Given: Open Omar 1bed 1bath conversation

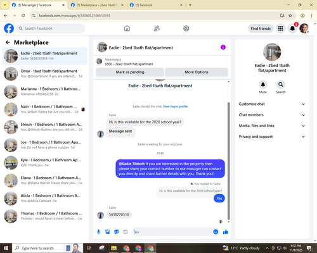Looking at the screenshot, I should point(44,74).
